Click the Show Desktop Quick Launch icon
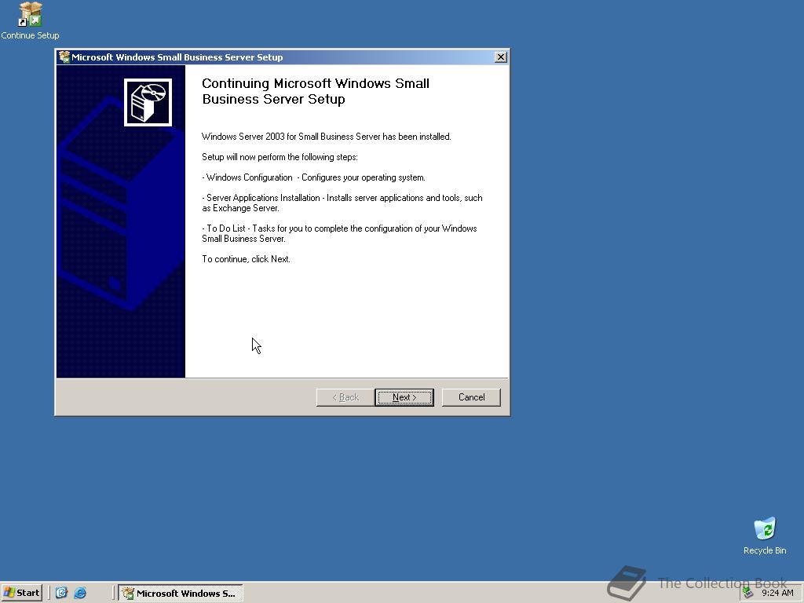 (61, 593)
